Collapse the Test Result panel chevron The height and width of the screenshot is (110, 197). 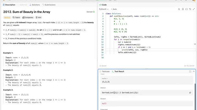pyautogui.click(x=194, y=72)
